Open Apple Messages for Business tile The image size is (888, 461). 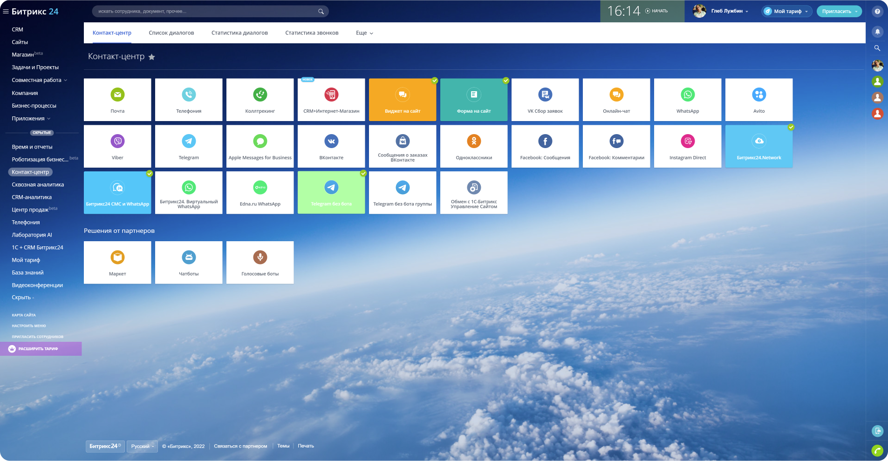pos(260,146)
